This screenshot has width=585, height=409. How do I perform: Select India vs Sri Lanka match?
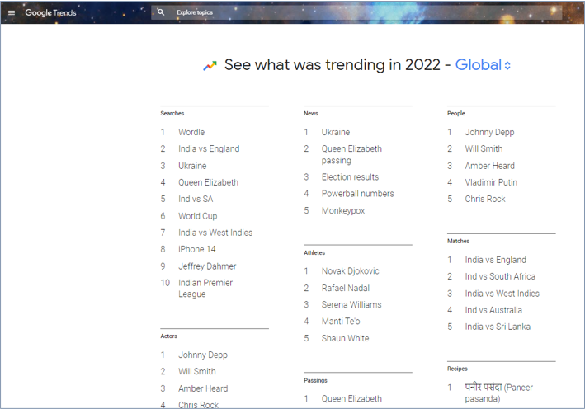pos(498,327)
